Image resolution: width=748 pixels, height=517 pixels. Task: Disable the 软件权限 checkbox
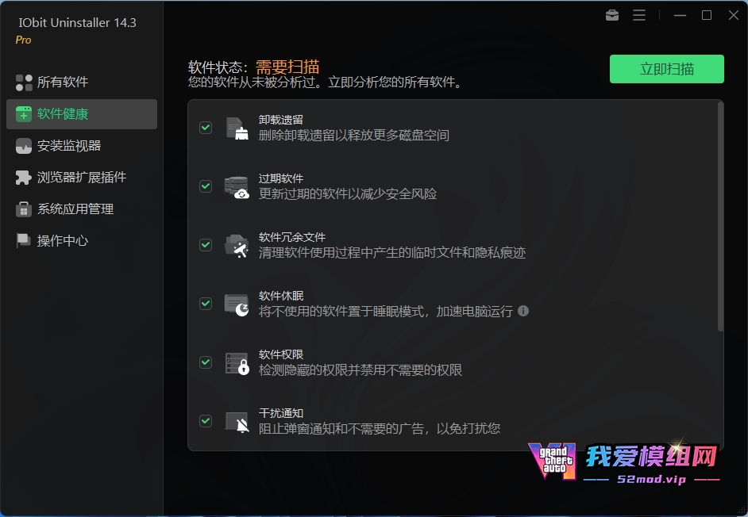click(x=206, y=362)
